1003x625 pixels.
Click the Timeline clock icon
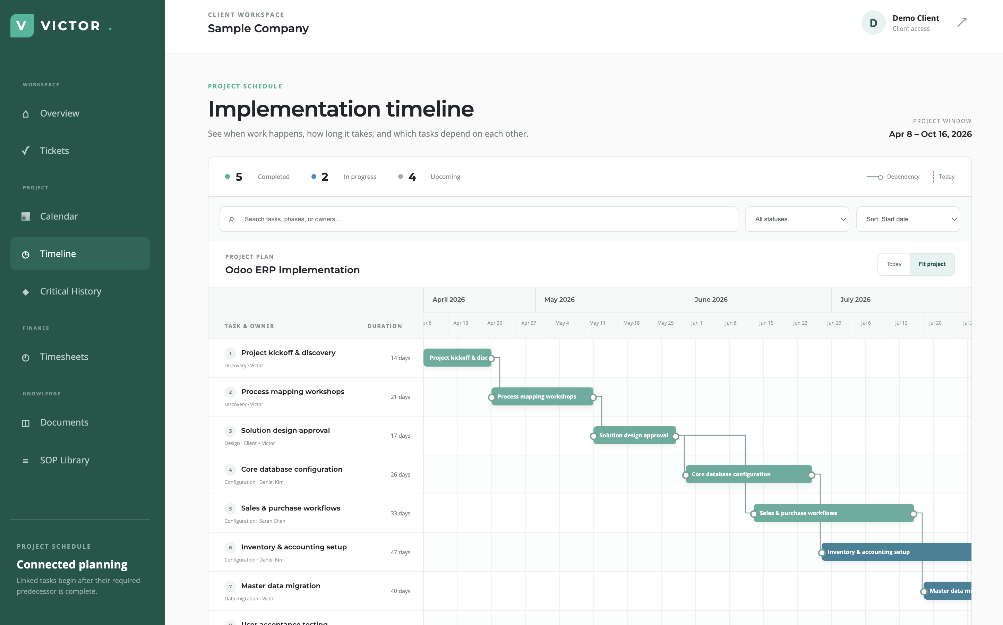pyautogui.click(x=26, y=254)
